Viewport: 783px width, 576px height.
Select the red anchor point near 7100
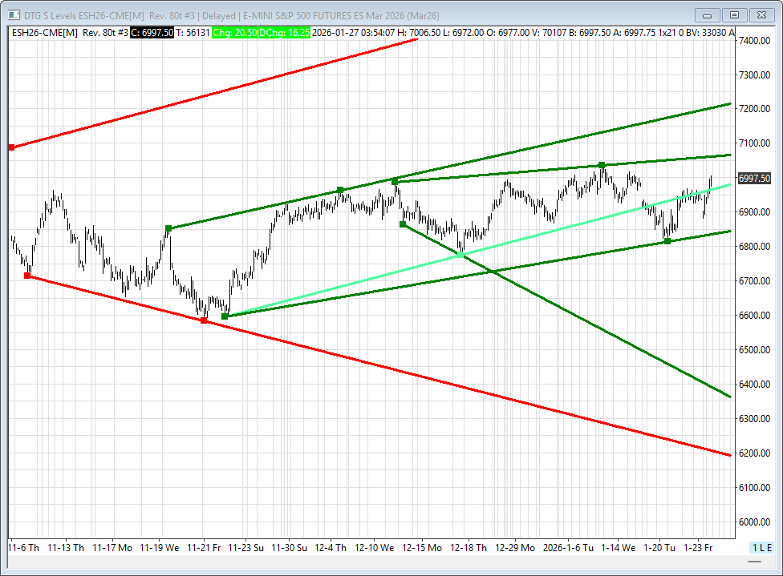(11, 147)
